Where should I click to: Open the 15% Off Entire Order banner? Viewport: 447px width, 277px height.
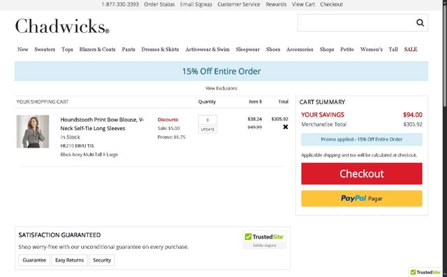tap(221, 71)
